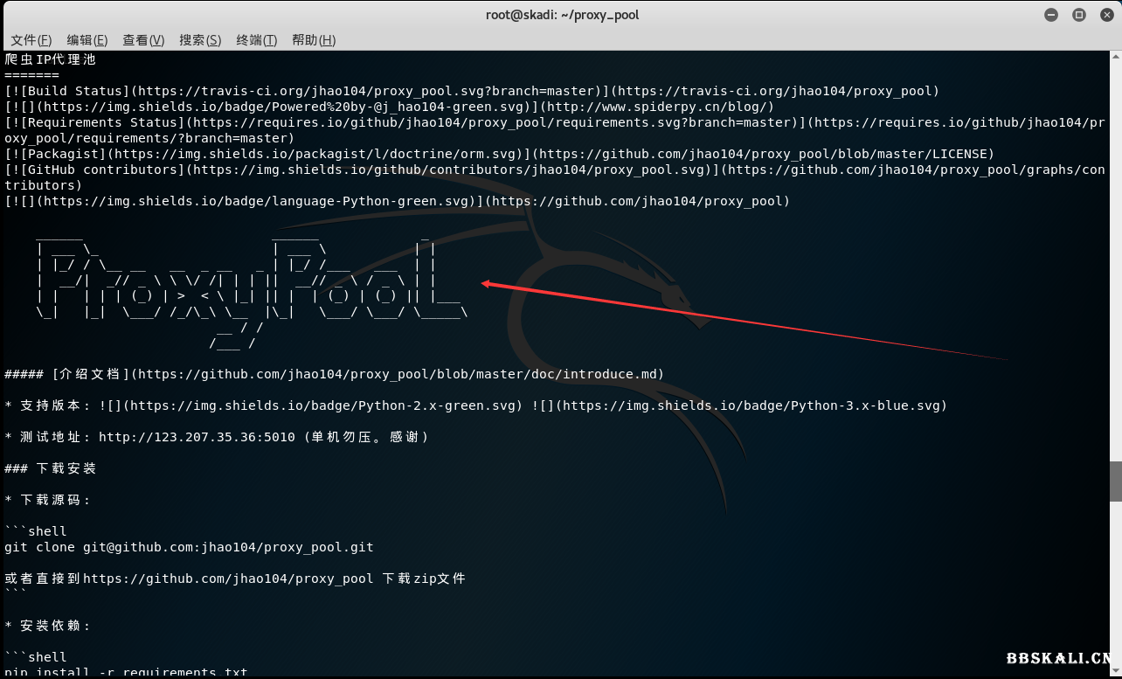Click the vertical scrollbar thumb

[1115, 481]
